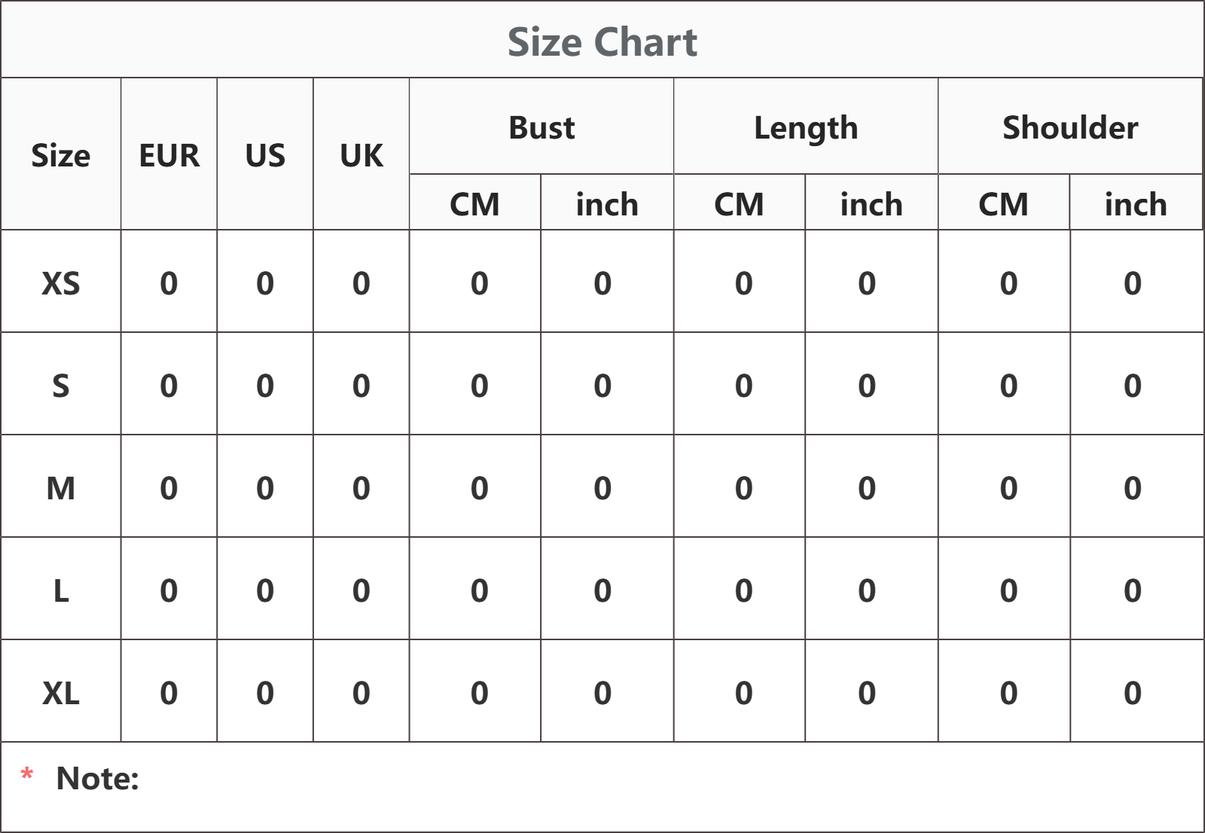Select the Size column header
The image size is (1205, 833).
point(60,155)
